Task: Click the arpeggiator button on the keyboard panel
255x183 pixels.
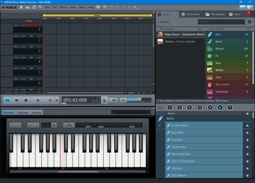Action: point(69,125)
